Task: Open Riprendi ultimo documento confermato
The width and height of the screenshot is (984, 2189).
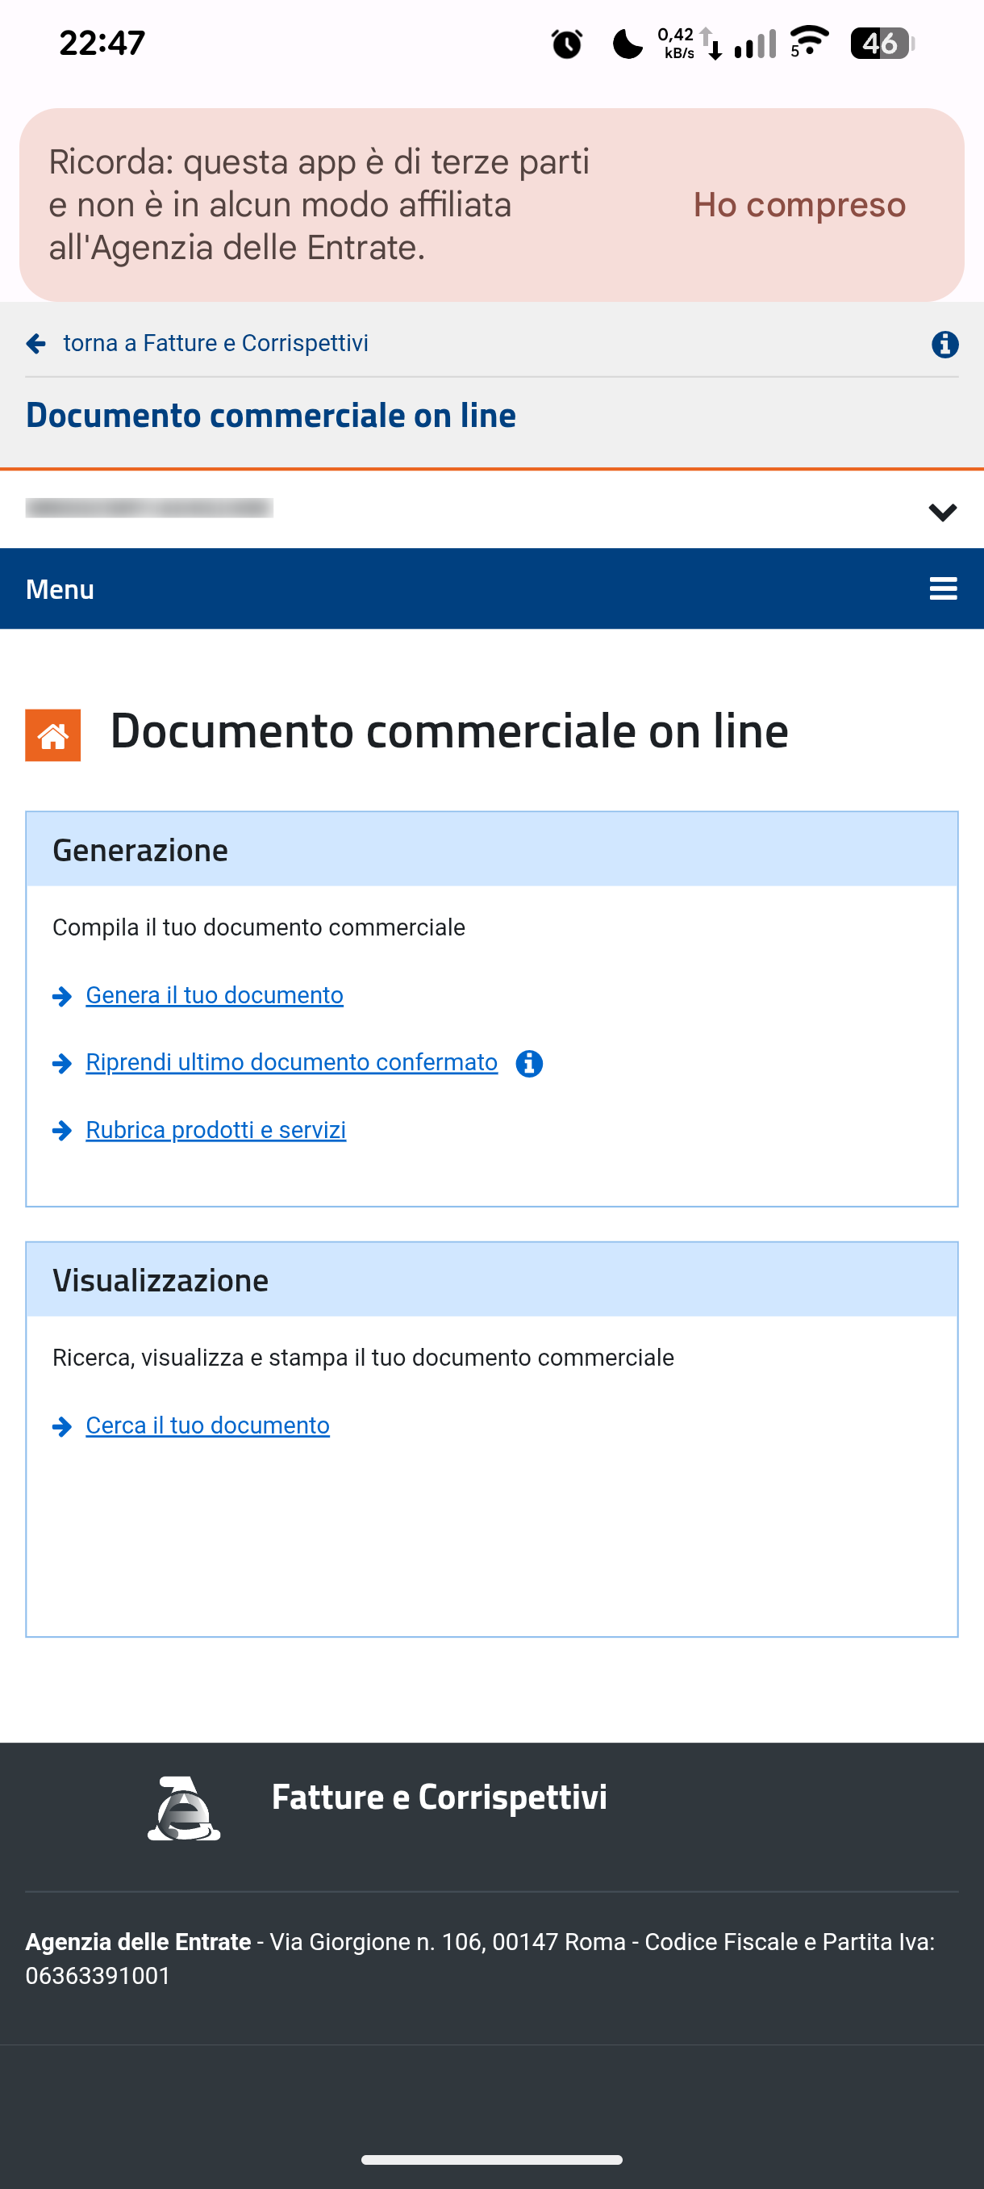Action: (291, 1062)
